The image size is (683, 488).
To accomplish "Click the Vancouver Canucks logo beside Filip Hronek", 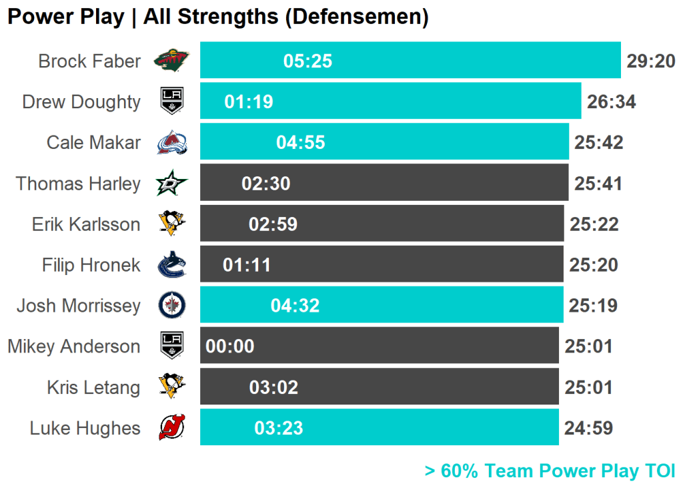I will [x=171, y=265].
